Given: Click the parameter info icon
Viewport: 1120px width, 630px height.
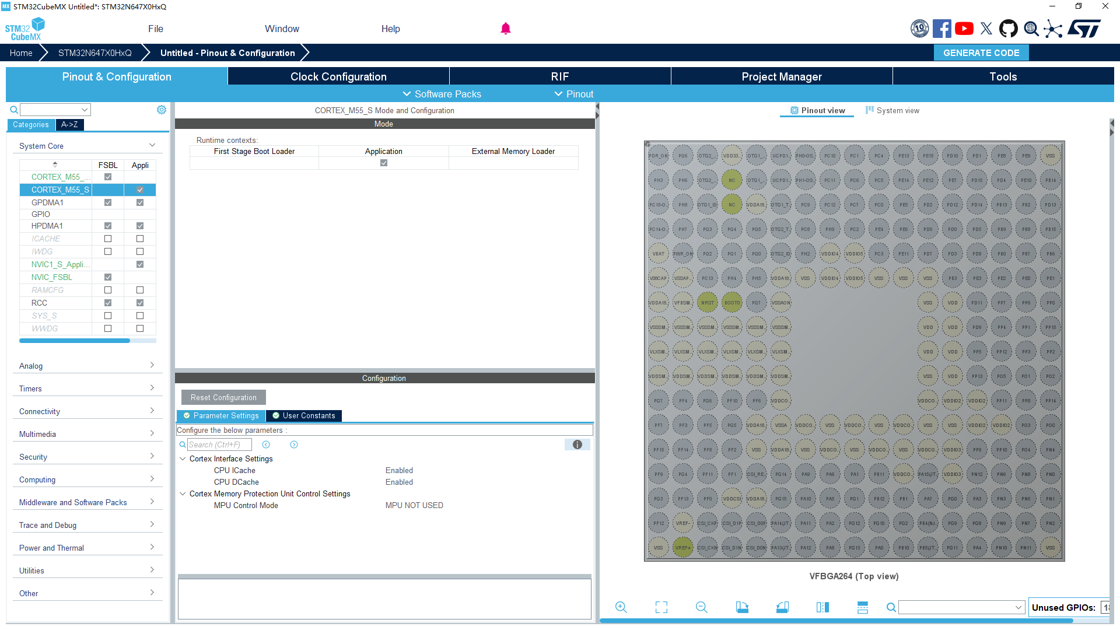Looking at the screenshot, I should 577,444.
